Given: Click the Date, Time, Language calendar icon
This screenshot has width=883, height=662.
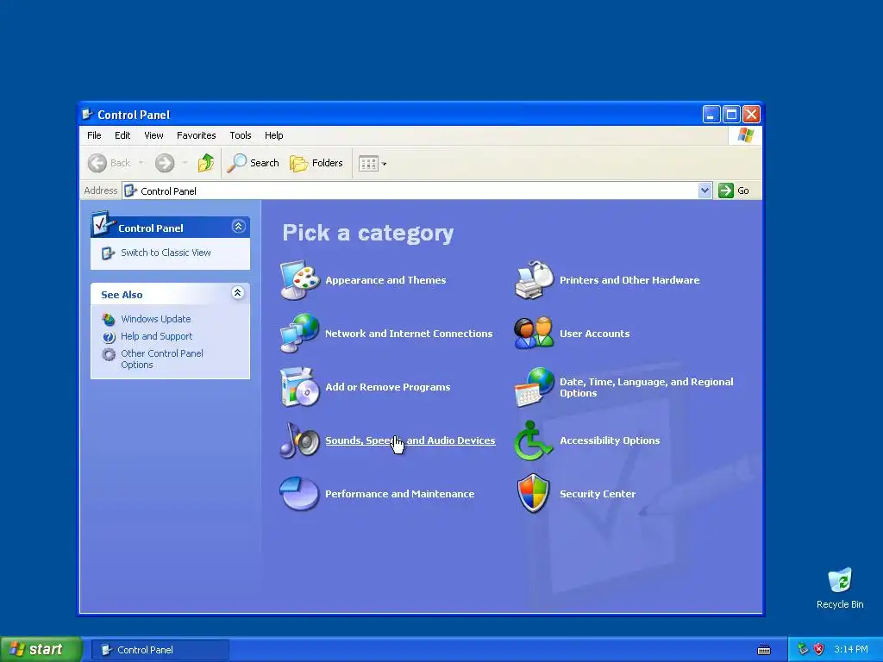Looking at the screenshot, I should pos(535,387).
